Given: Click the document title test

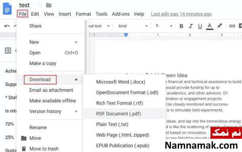Looking at the screenshot, I should pos(24,5).
